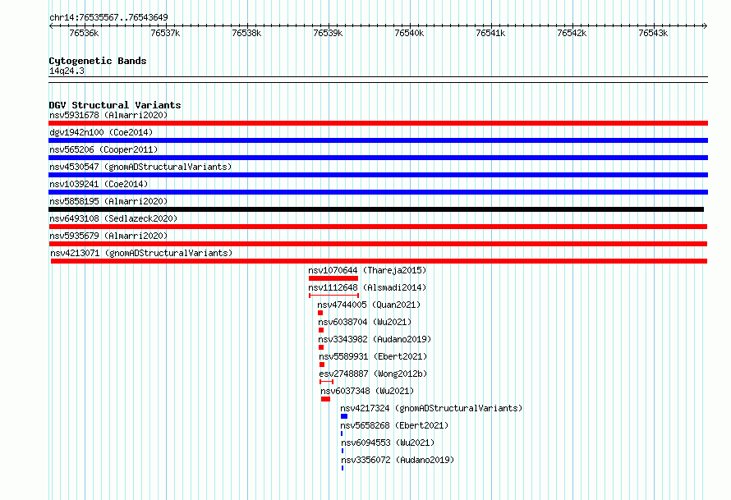731x500 pixels.
Task: Click the tiny blue mark under nsv3356072
Action: (x=343, y=468)
